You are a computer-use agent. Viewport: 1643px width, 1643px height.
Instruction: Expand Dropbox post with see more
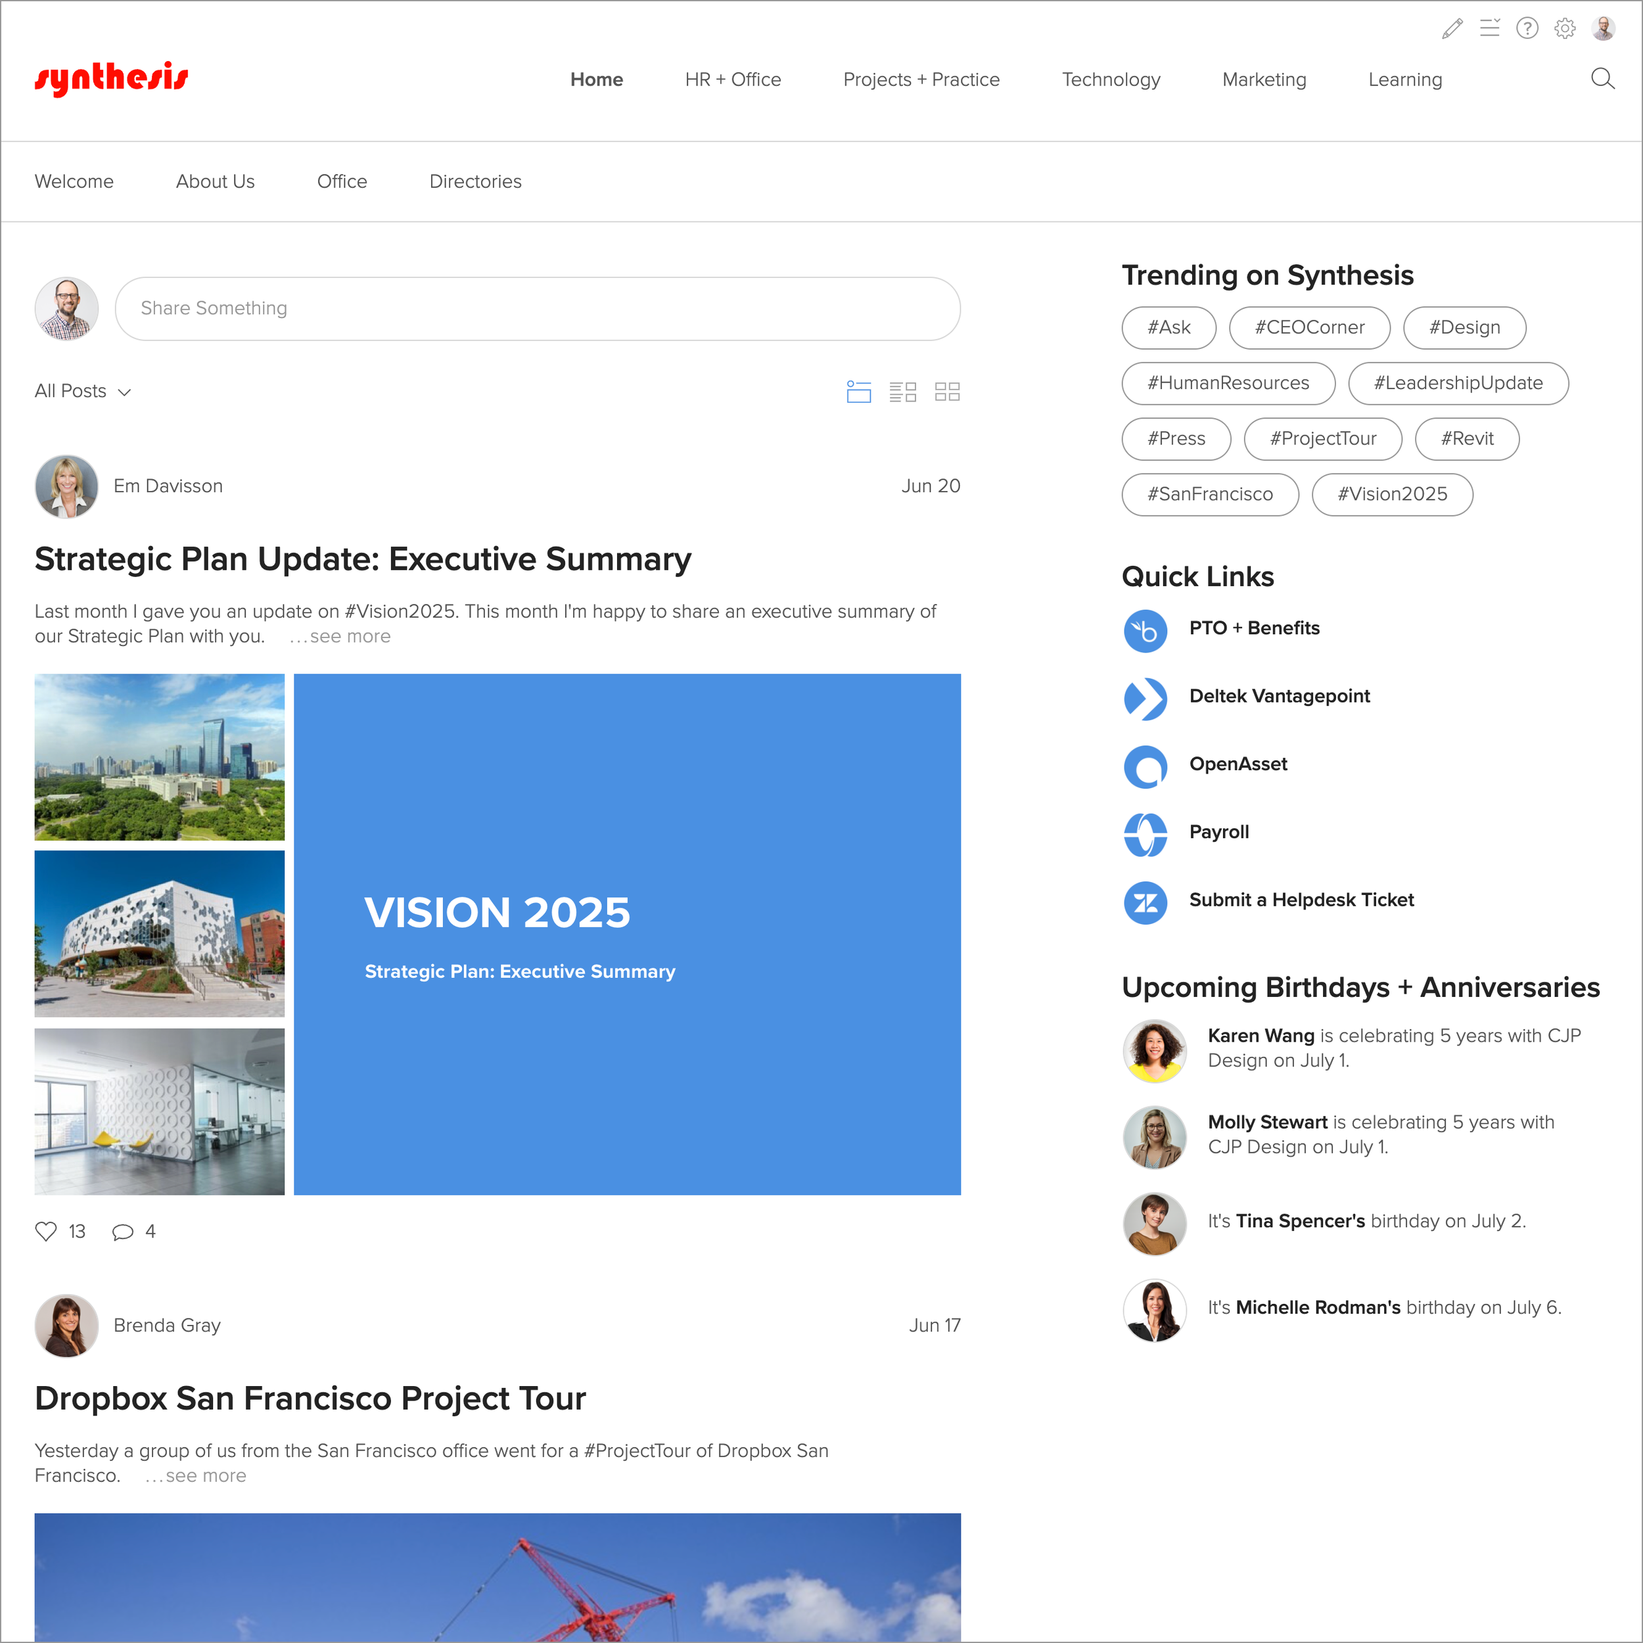click(196, 1475)
